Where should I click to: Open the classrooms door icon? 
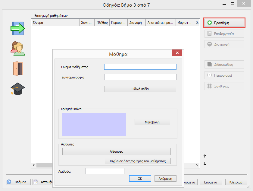(x=17, y=69)
